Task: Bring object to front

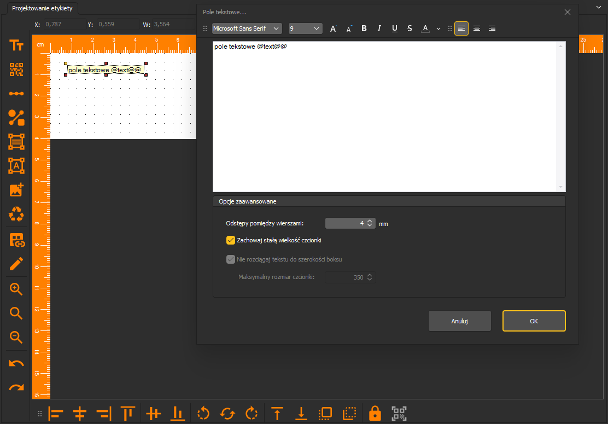Action: [277, 414]
